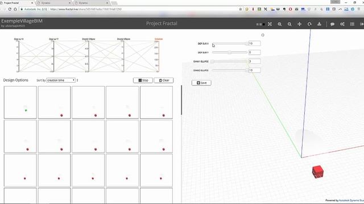Image resolution: width=364 pixels, height=204 pixels.
Task: Click the Diam1 Ellipse chart axis
Action: 89,56
